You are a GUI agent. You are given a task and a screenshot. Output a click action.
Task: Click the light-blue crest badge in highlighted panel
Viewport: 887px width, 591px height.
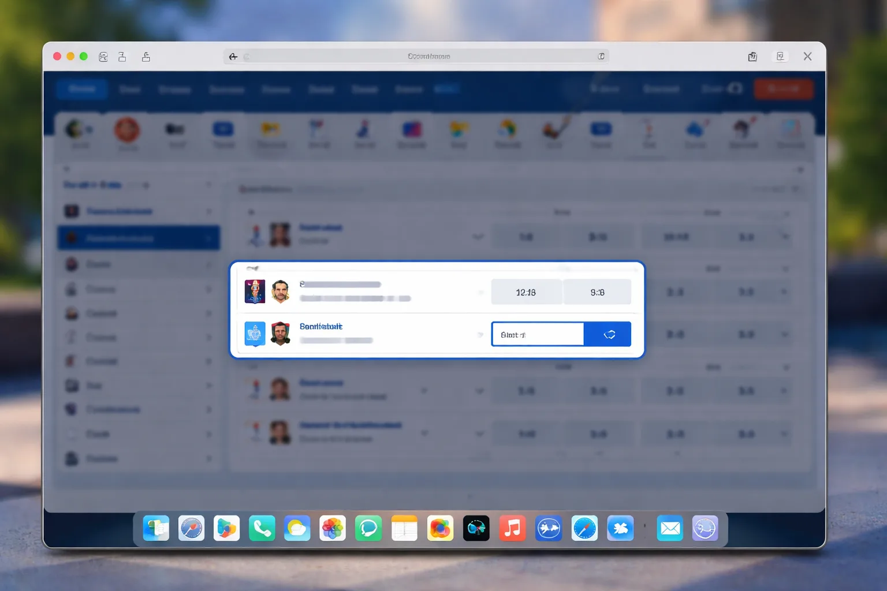point(255,334)
